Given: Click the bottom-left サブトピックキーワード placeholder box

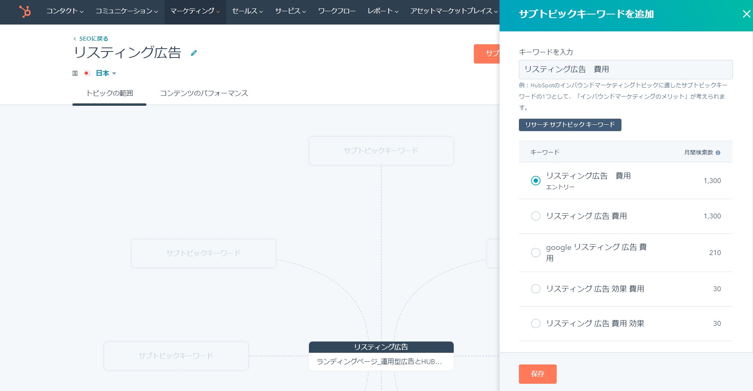Looking at the screenshot, I should [x=176, y=356].
